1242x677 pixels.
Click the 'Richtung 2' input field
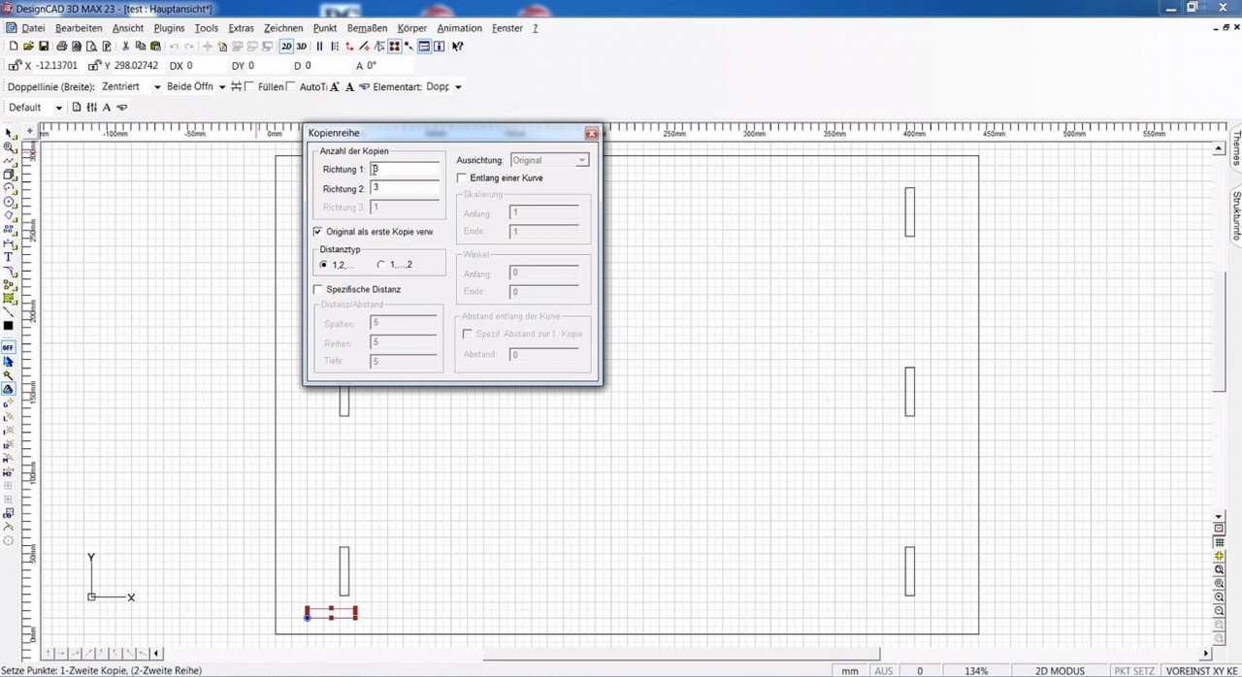tap(405, 187)
